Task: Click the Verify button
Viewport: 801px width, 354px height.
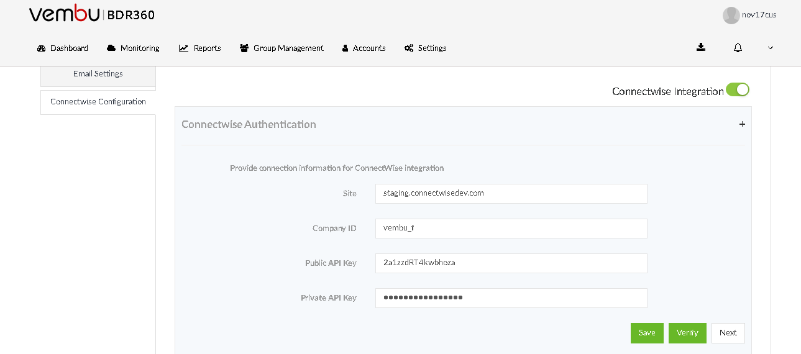Action: [687, 333]
